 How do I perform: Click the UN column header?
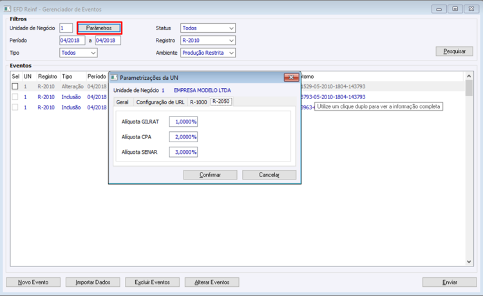click(28, 77)
